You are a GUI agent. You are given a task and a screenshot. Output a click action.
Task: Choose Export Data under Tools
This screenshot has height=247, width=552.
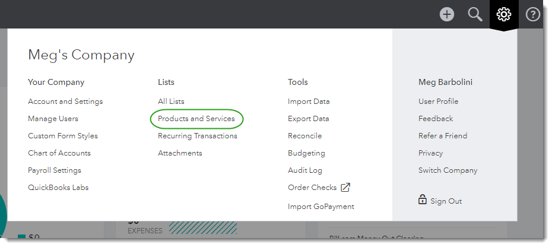[309, 119]
